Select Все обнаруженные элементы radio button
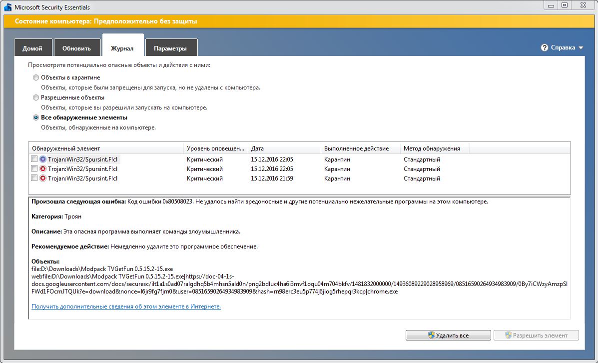Screen dimensions: 598x363 36,117
